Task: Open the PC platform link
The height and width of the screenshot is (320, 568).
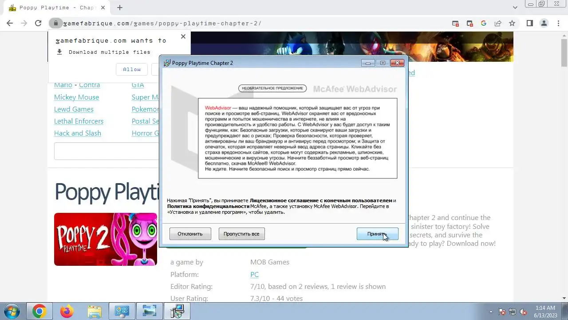Action: (x=254, y=275)
